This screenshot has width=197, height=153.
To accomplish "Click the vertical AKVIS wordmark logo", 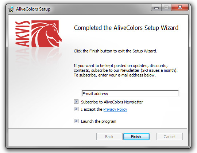I will click(x=22, y=34).
